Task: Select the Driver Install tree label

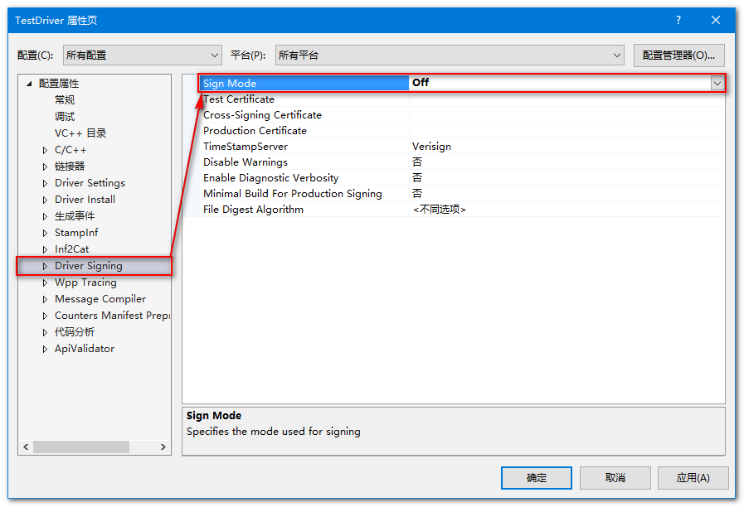Action: coord(85,200)
